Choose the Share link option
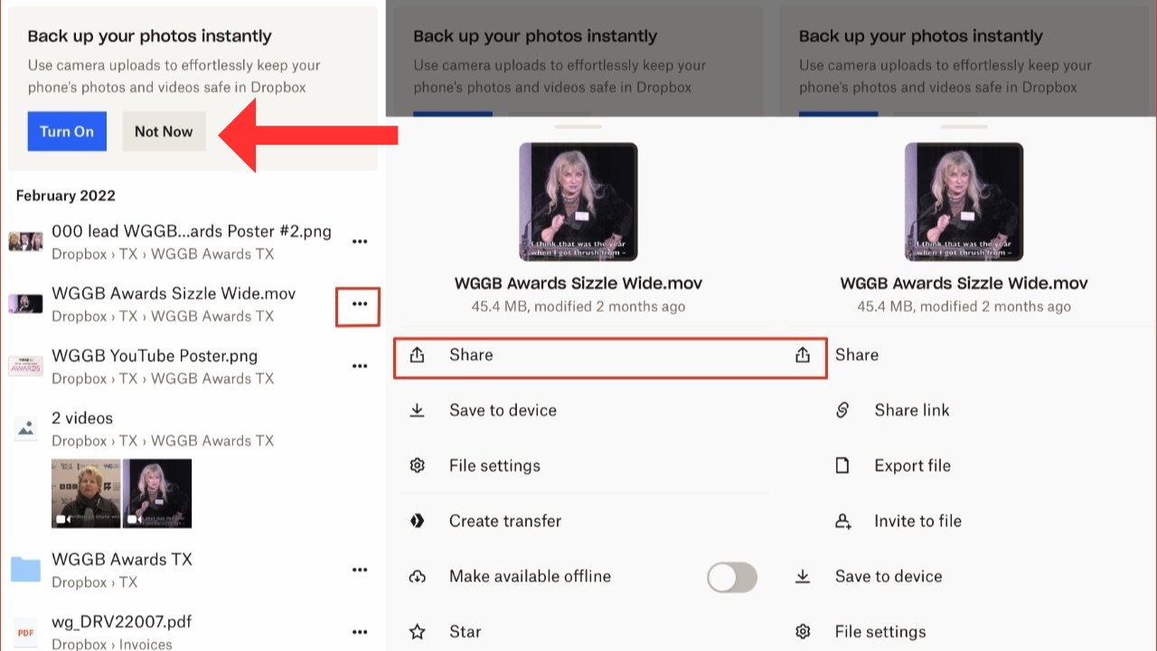The width and height of the screenshot is (1157, 651). [912, 410]
